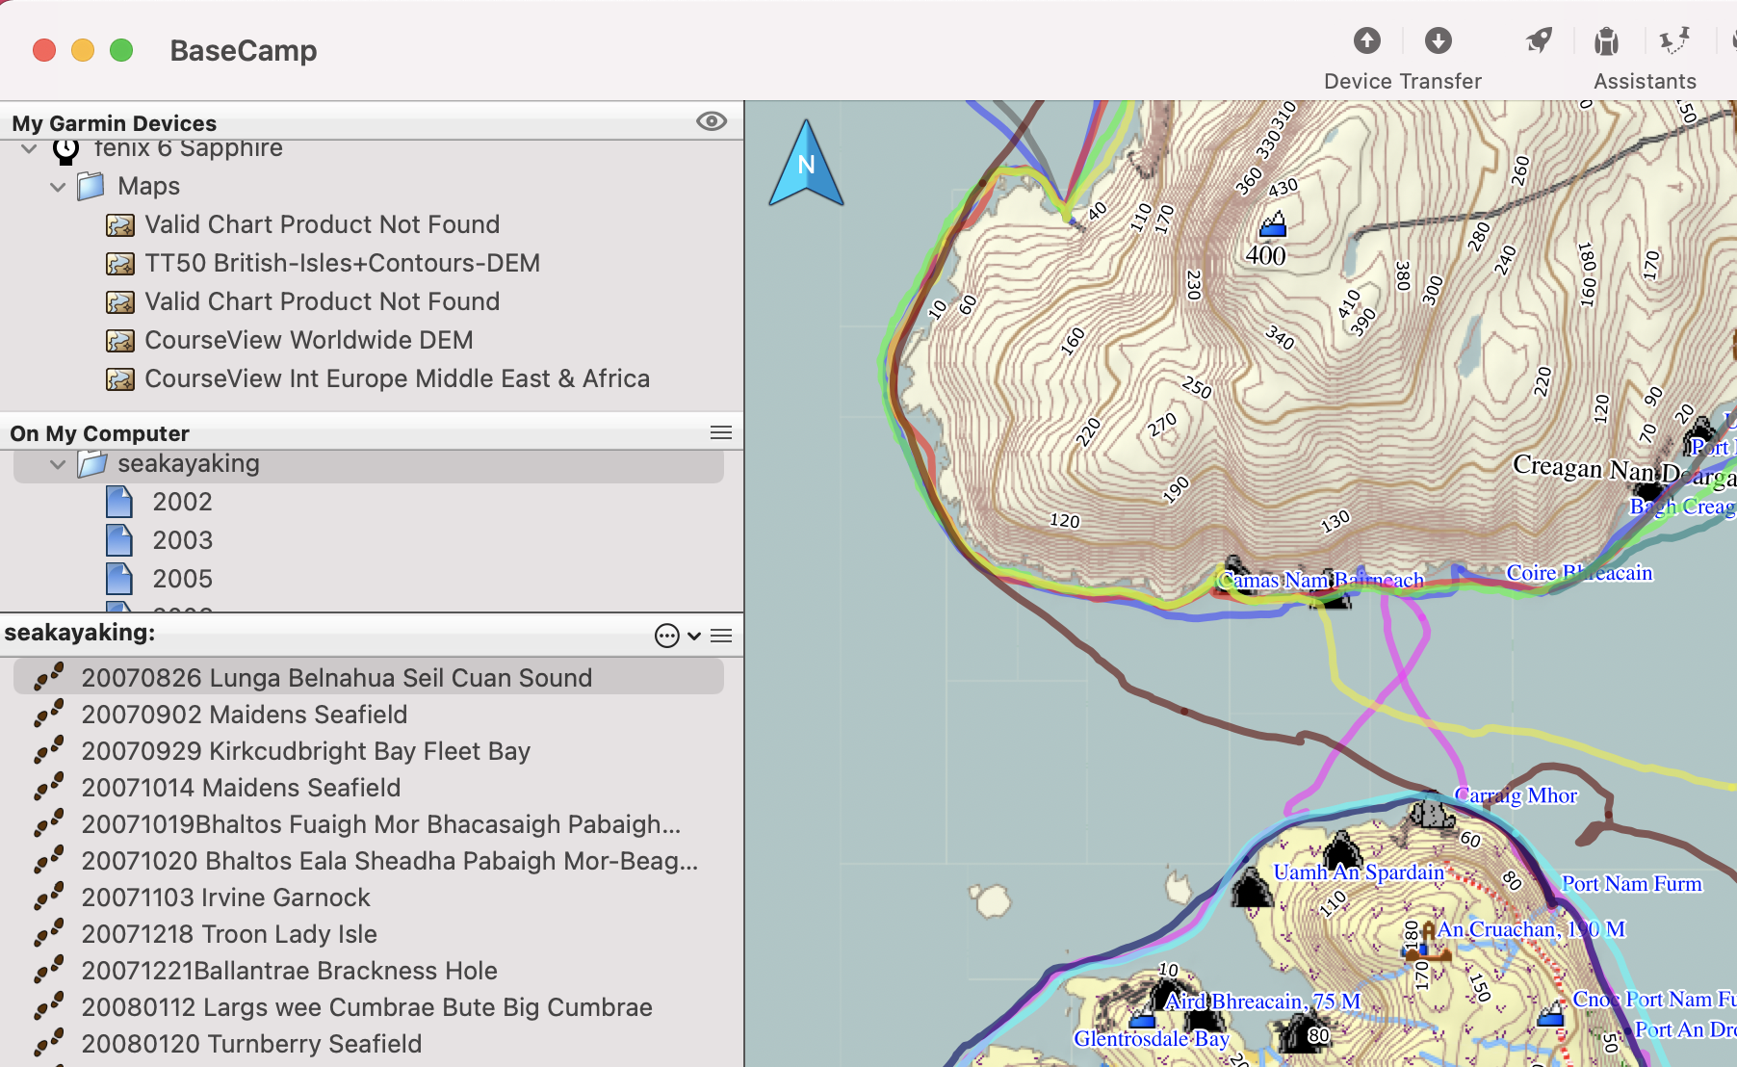1737x1067 pixels.
Task: Click track icon for 20080112 Largs wee Cumbrae
Action: [49, 1007]
